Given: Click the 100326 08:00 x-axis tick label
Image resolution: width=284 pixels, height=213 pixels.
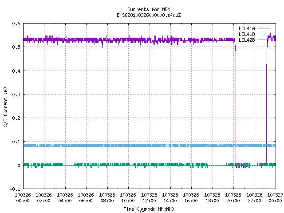Looking at the screenshot, I should point(107,198).
